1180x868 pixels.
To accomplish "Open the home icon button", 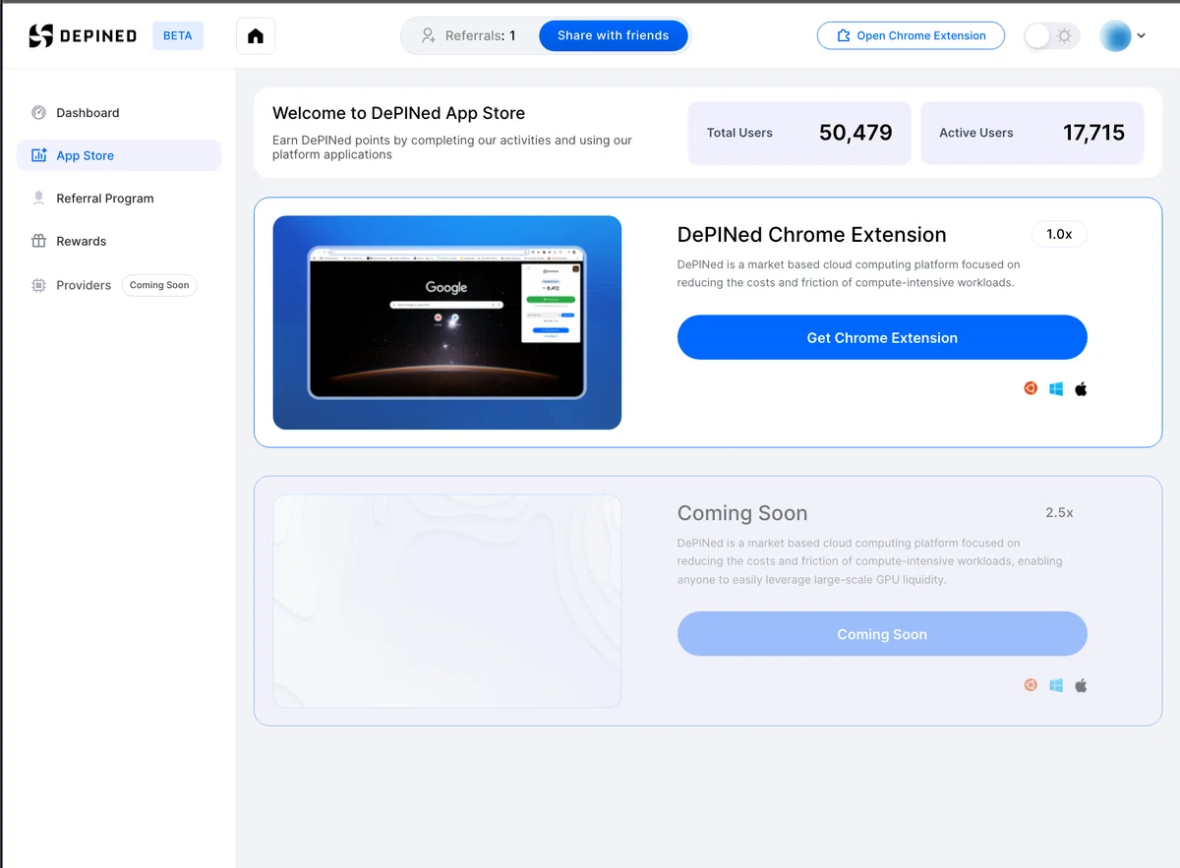I will pos(256,36).
